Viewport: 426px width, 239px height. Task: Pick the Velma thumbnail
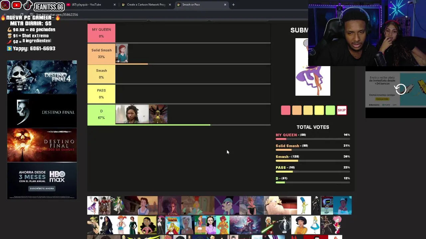223,225
